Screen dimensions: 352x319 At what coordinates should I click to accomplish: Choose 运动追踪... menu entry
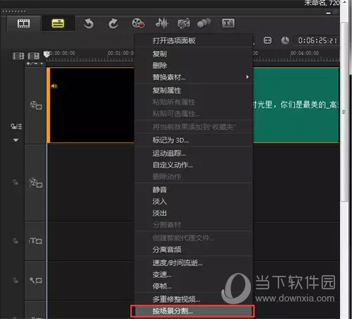194,153
